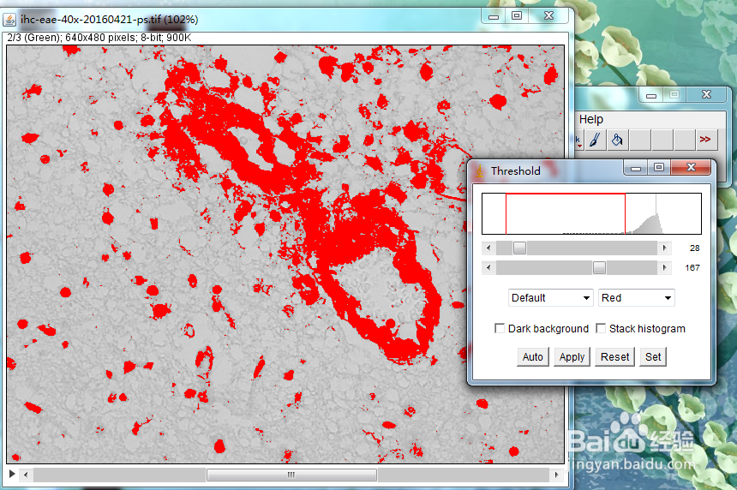Click left arrow of the minimum threshold slider
This screenshot has height=490, width=737.
[488, 248]
